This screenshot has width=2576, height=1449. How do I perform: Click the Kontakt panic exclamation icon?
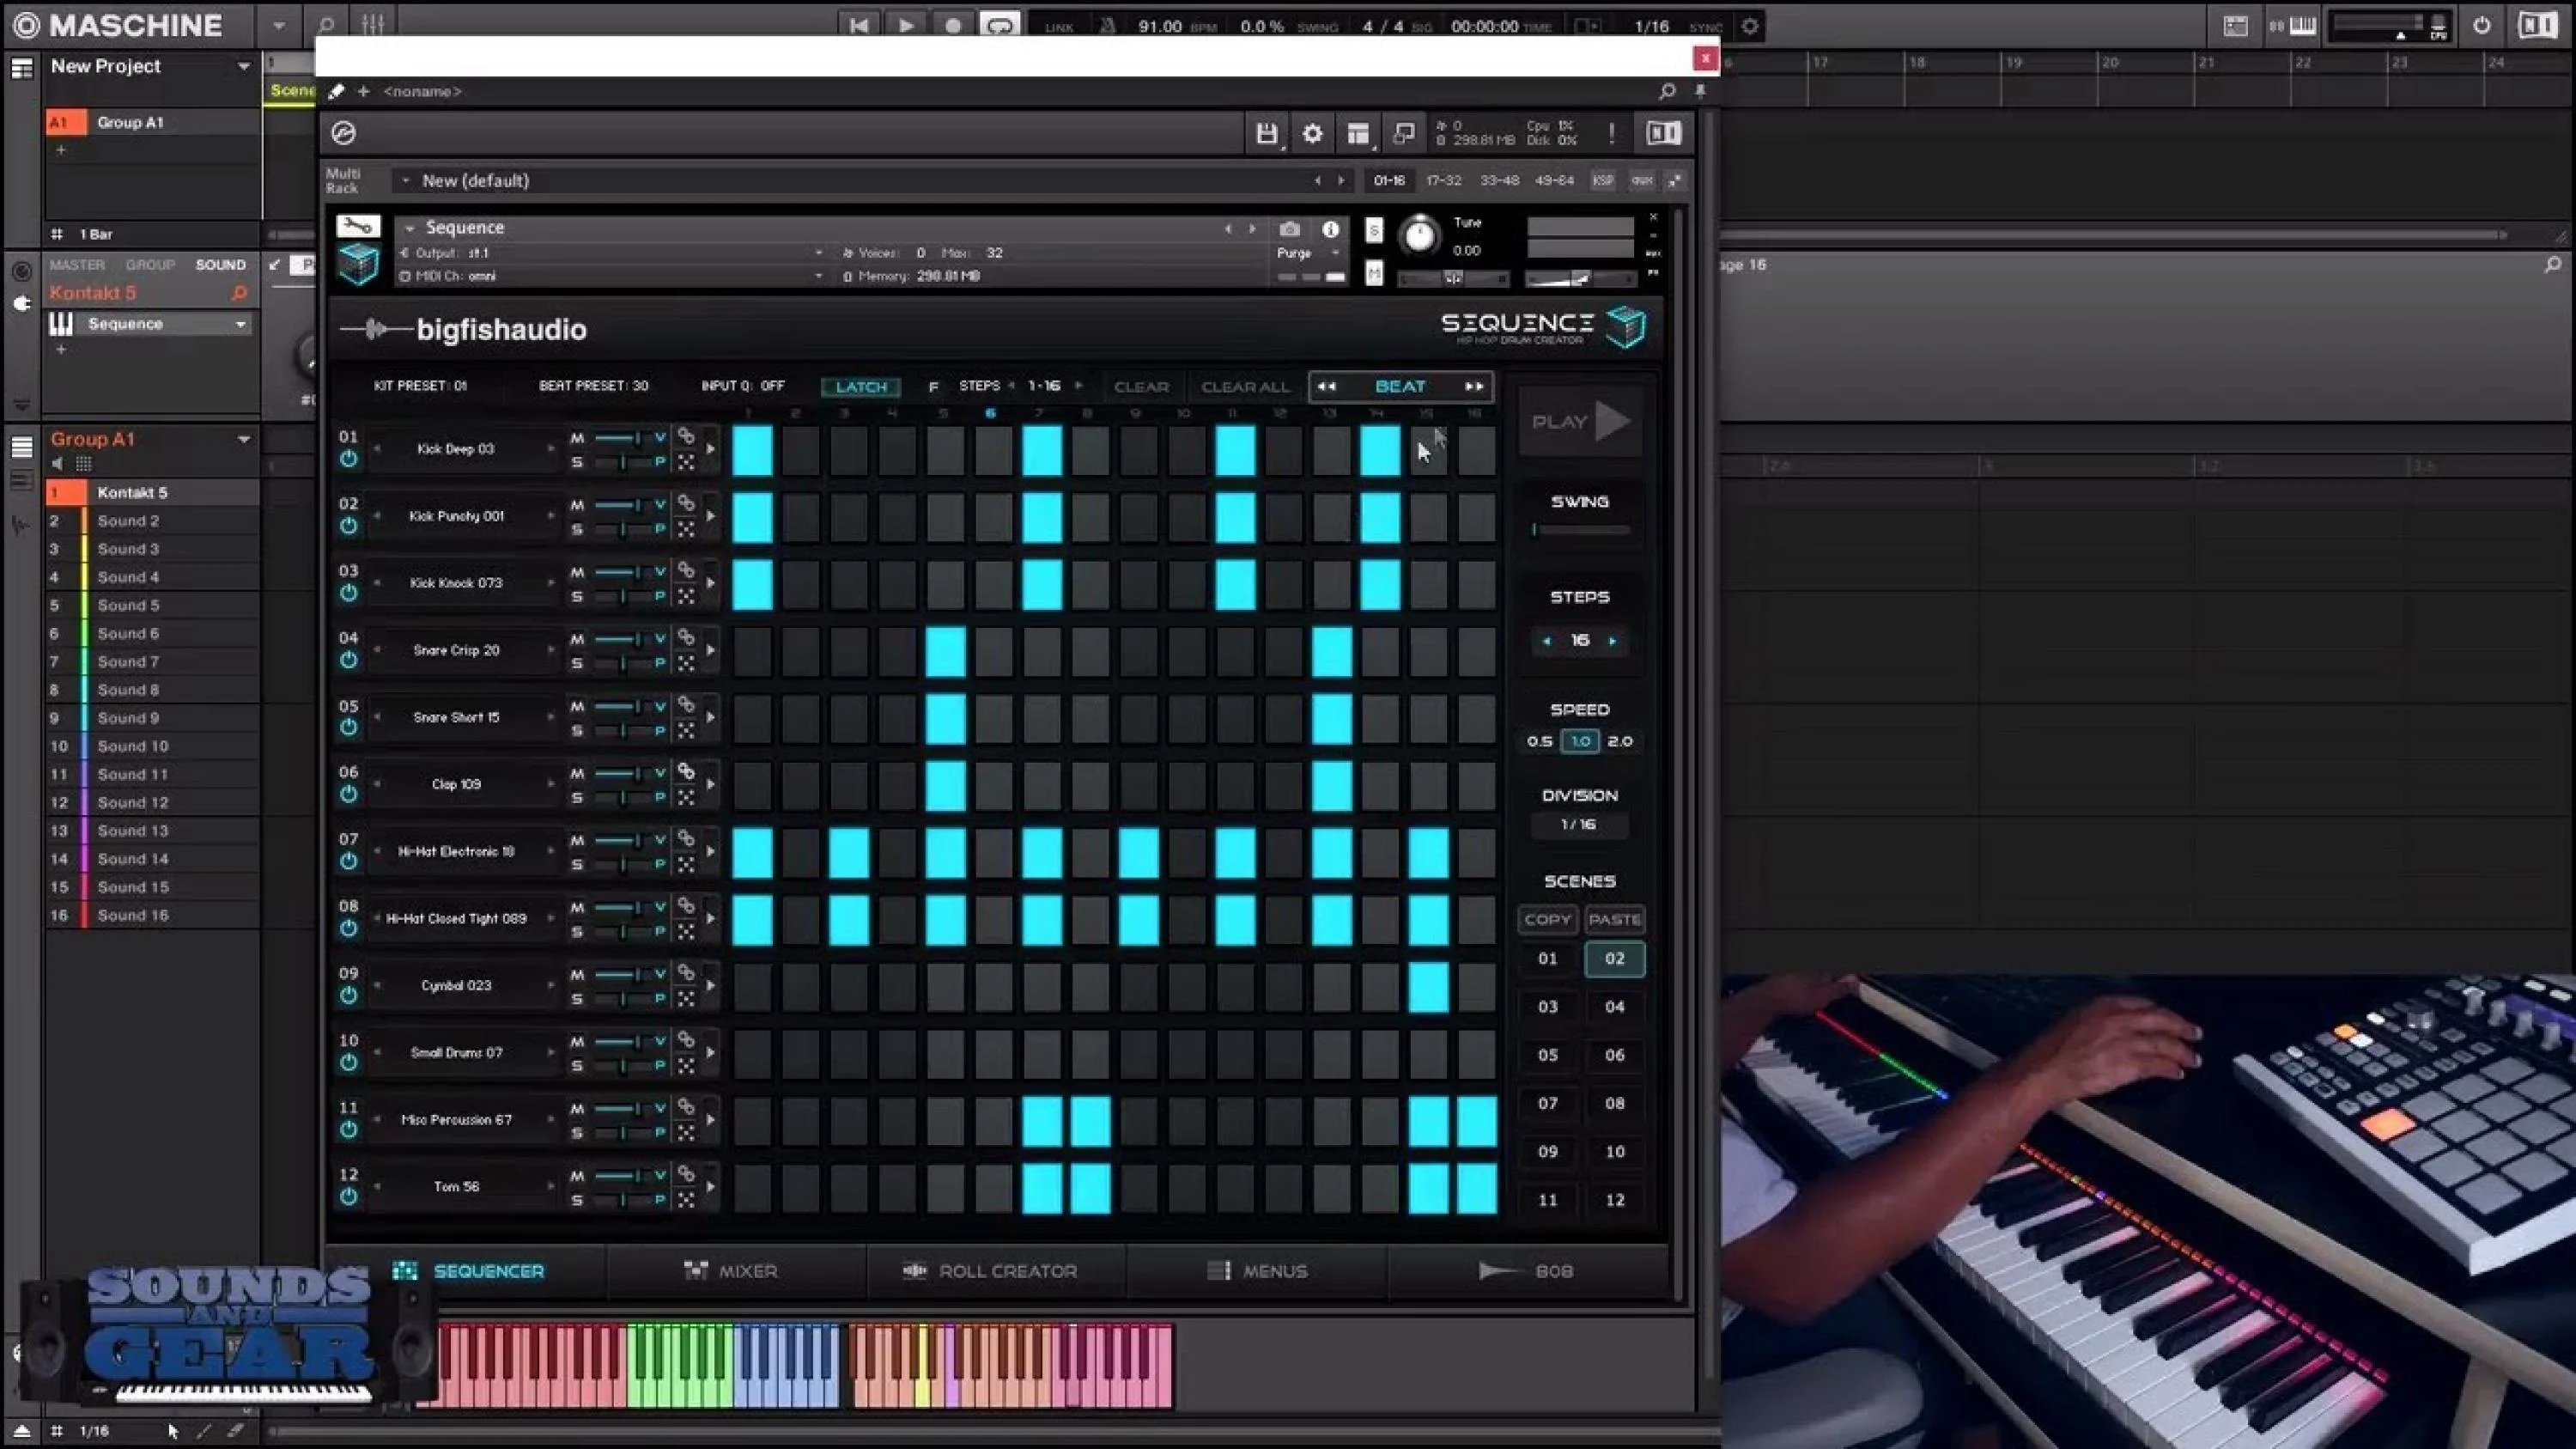click(x=1611, y=133)
